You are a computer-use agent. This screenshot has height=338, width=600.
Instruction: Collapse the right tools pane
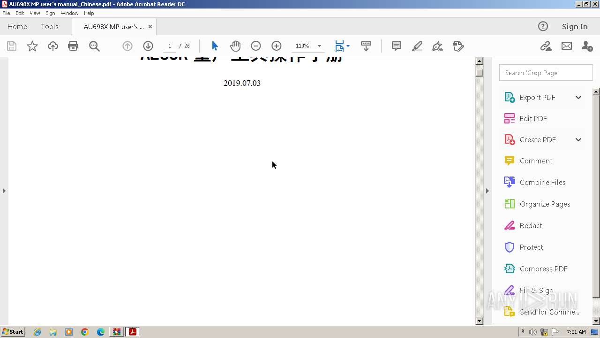487,191
